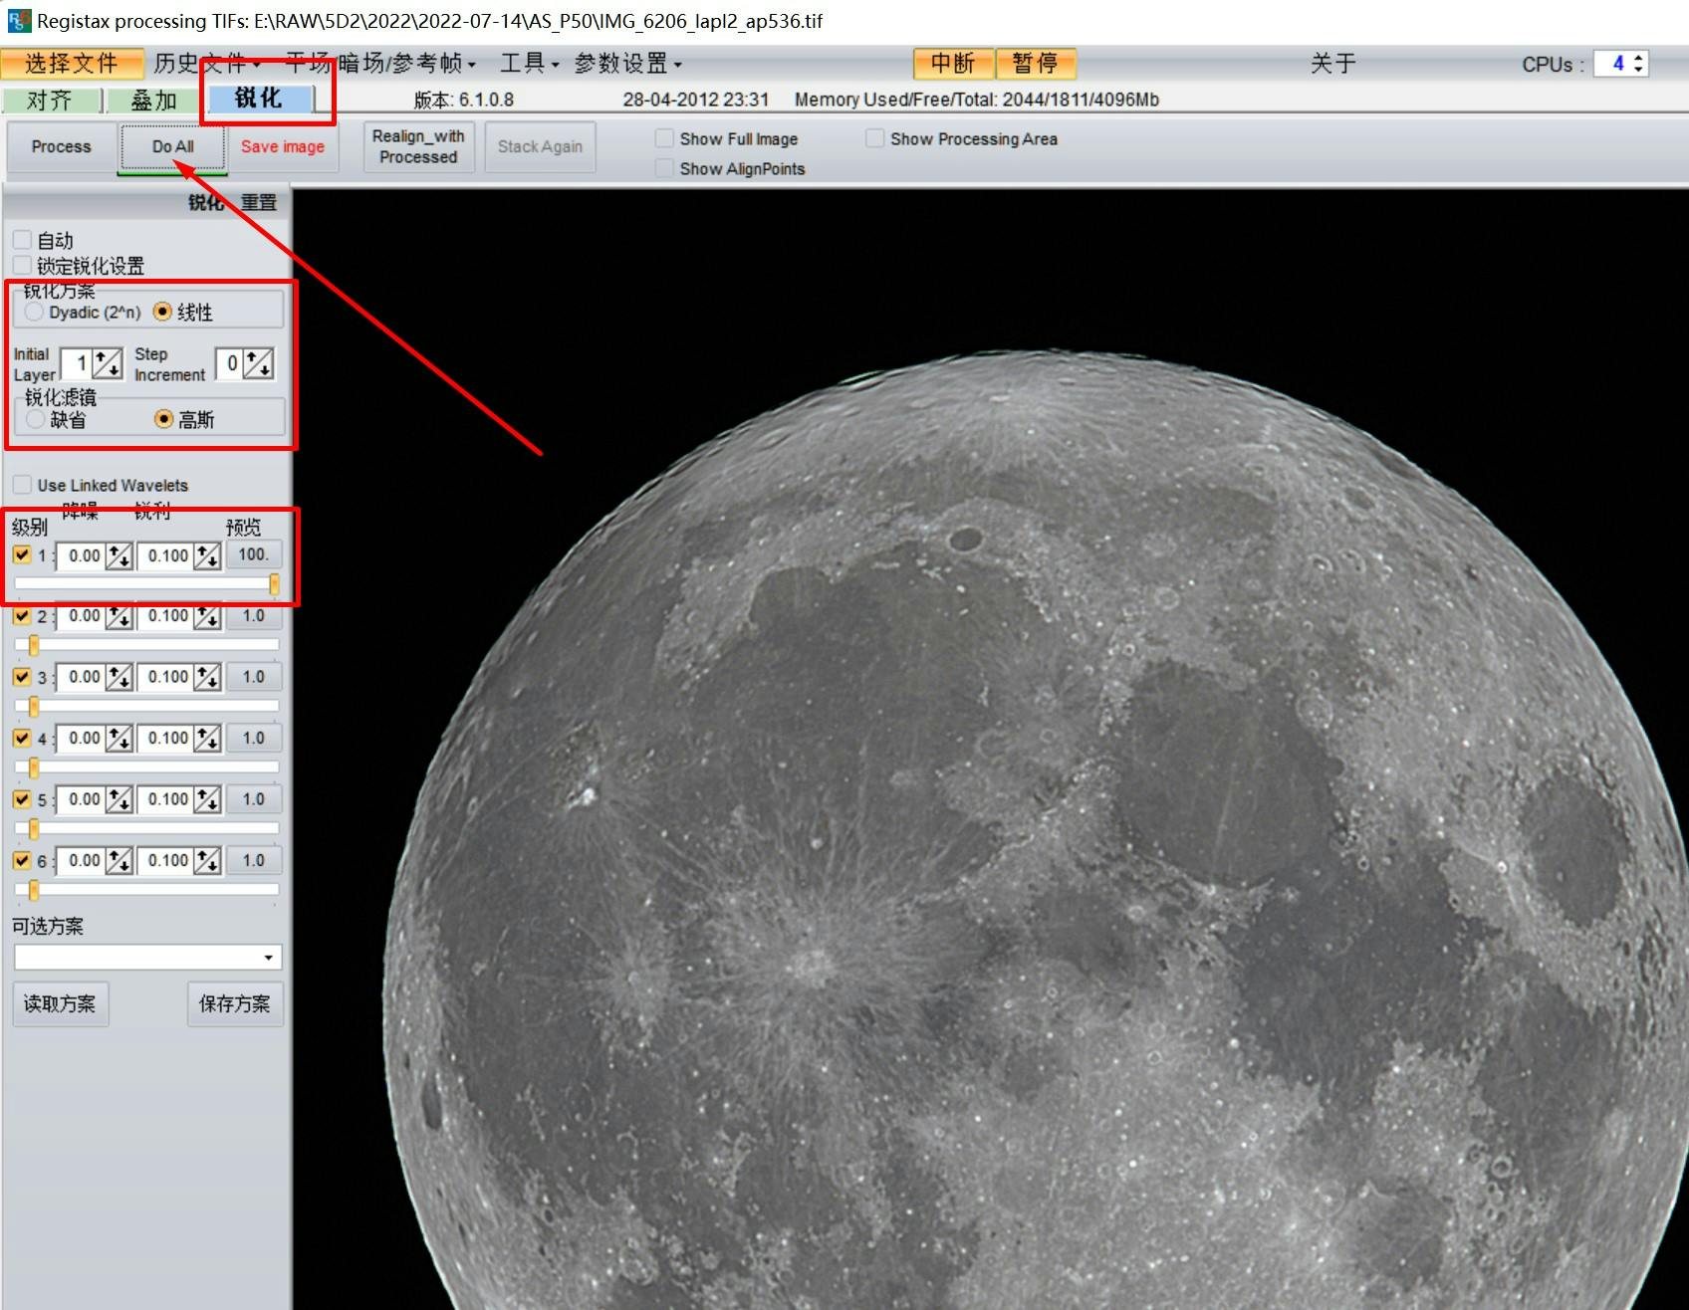Click layer 1 denoise spinner arrows

pyautogui.click(x=120, y=555)
